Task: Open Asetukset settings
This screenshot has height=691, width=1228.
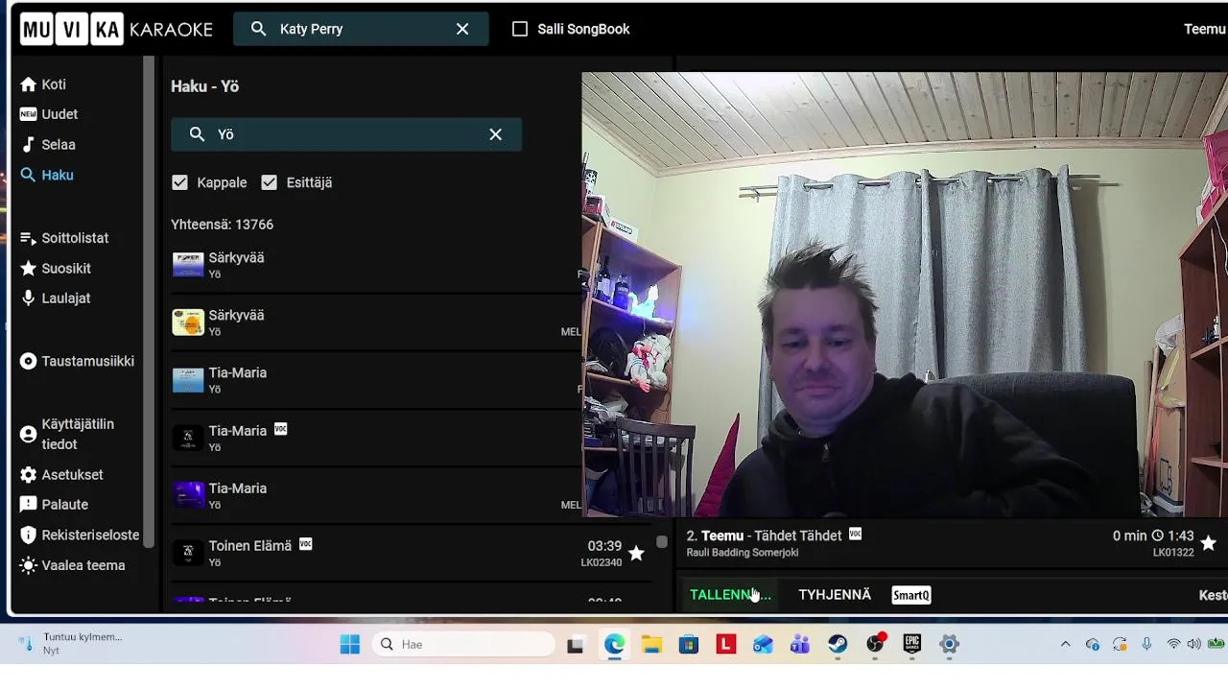Action: tap(61, 475)
